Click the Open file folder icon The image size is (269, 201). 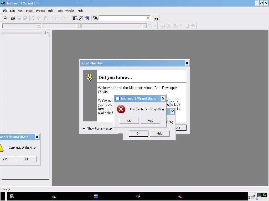tap(13, 18)
